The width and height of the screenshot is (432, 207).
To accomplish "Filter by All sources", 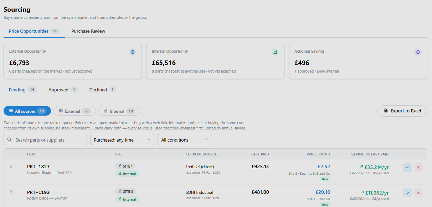I will tap(27, 111).
